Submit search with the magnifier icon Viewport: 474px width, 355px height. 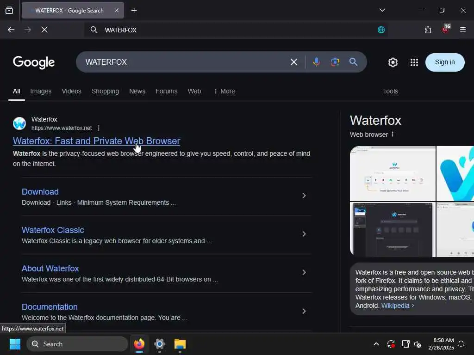[x=353, y=62]
